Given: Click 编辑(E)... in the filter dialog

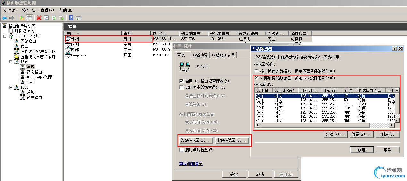Looking at the screenshot, I should [362, 134].
